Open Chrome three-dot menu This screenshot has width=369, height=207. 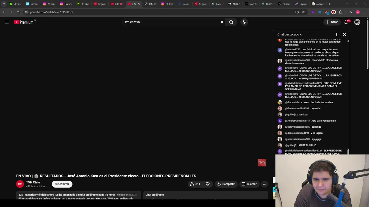tap(365, 12)
